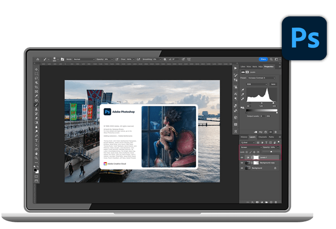Open the smoothing options gear icon

pyautogui.click(x=165, y=59)
